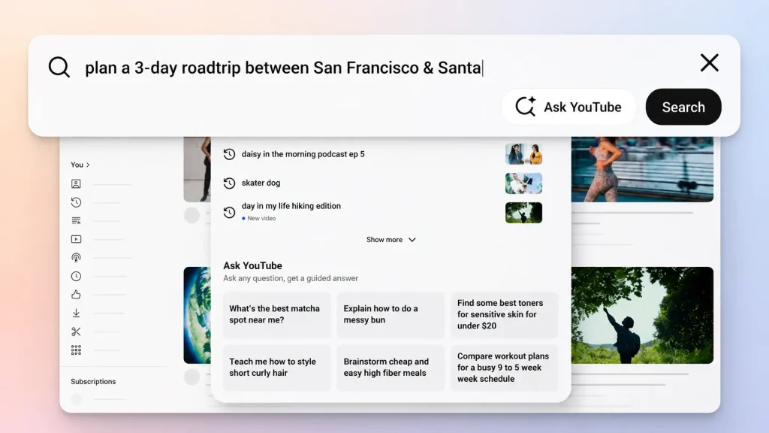Viewport: 769px width, 433px height.
Task: Ask 'Compare workout plans for a busy 9 to 5'
Action: [505, 368]
